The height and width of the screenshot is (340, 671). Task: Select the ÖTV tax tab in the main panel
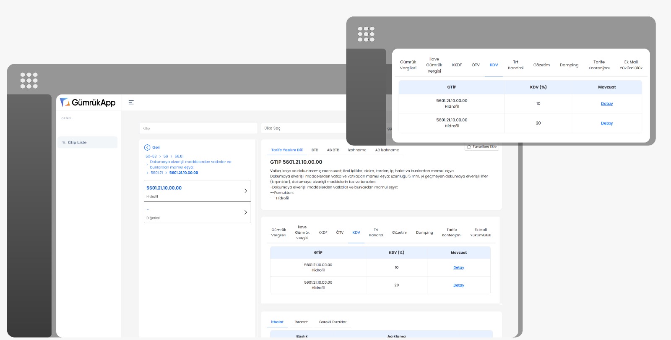pos(340,233)
